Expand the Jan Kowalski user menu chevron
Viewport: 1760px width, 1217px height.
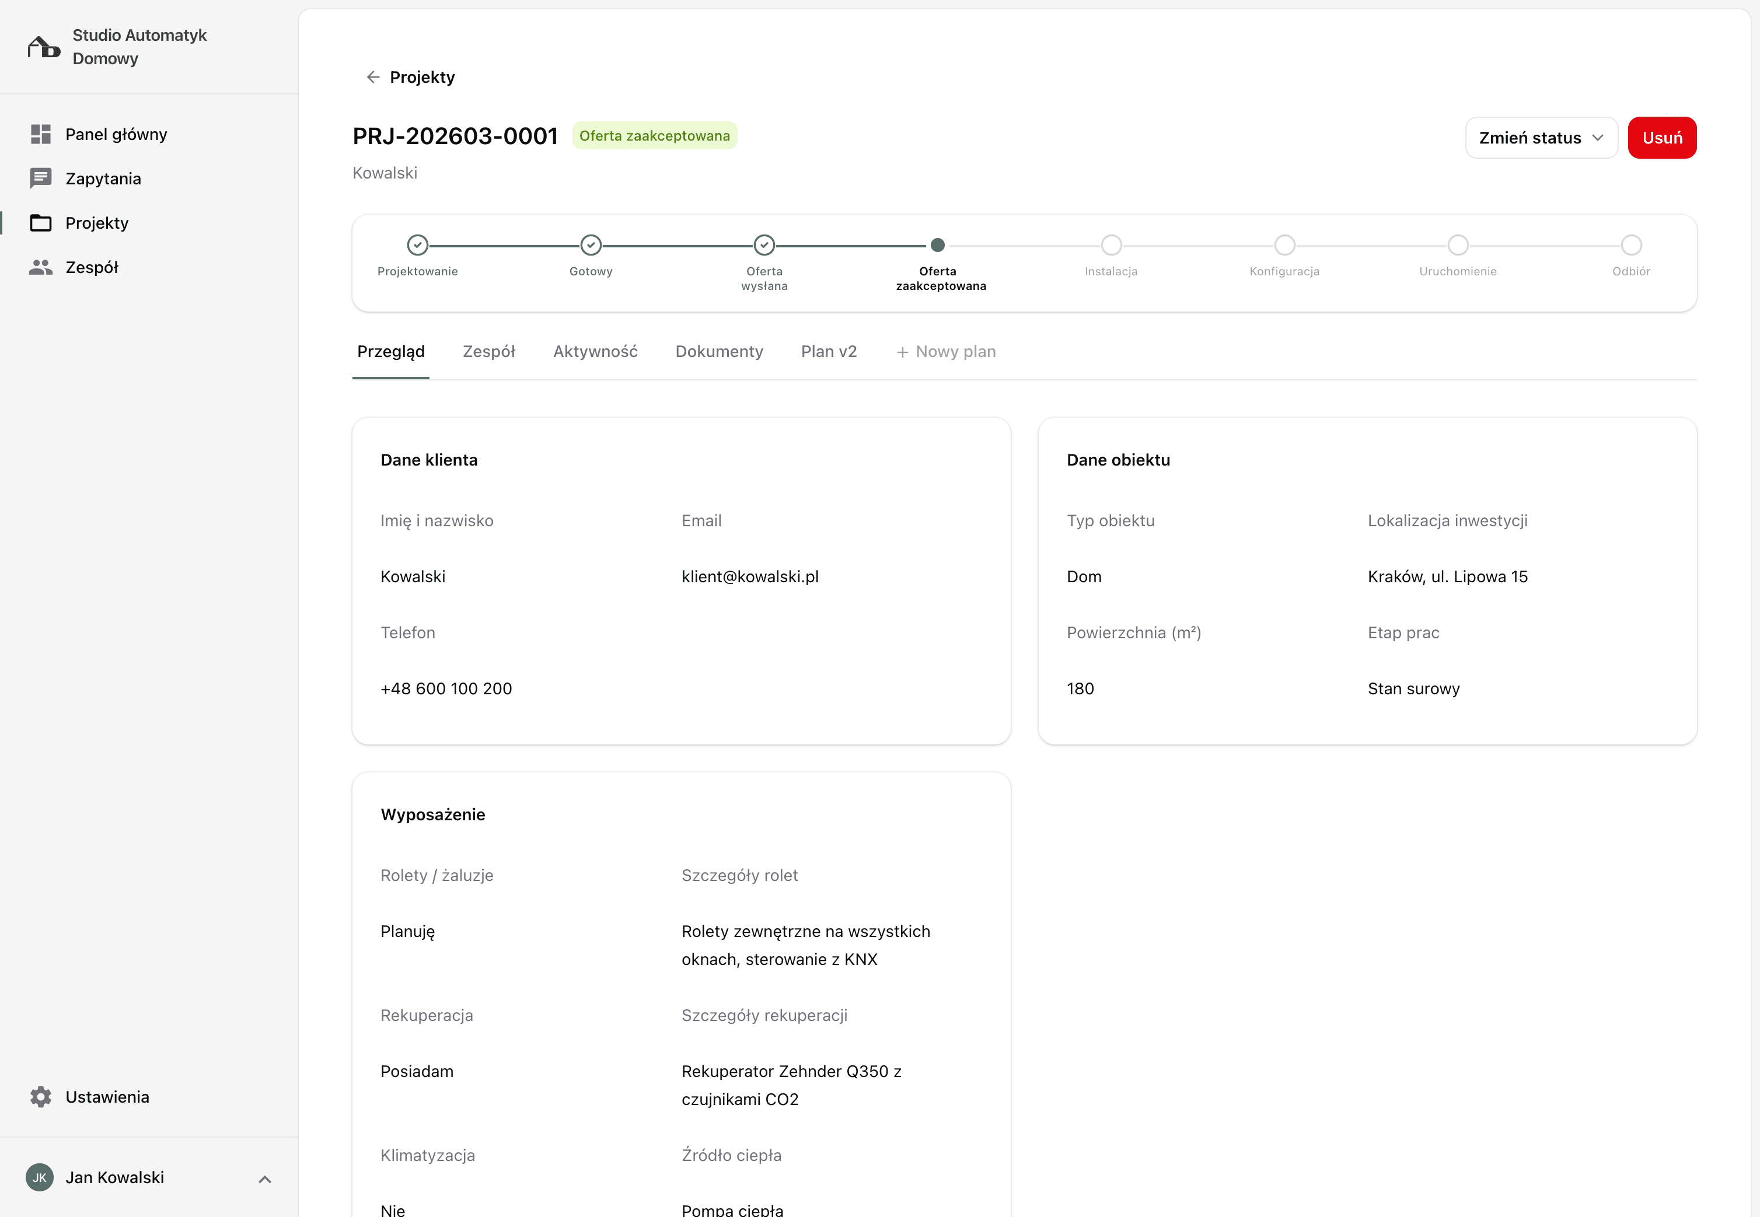[264, 1179]
